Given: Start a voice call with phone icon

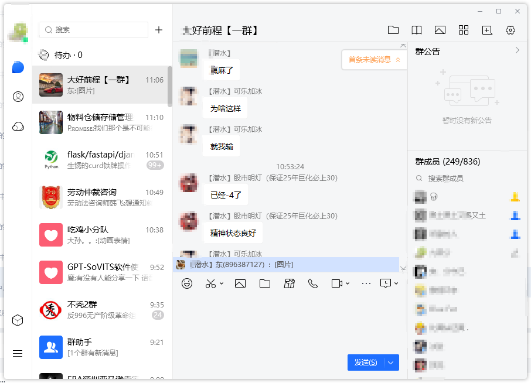Looking at the screenshot, I should point(313,283).
